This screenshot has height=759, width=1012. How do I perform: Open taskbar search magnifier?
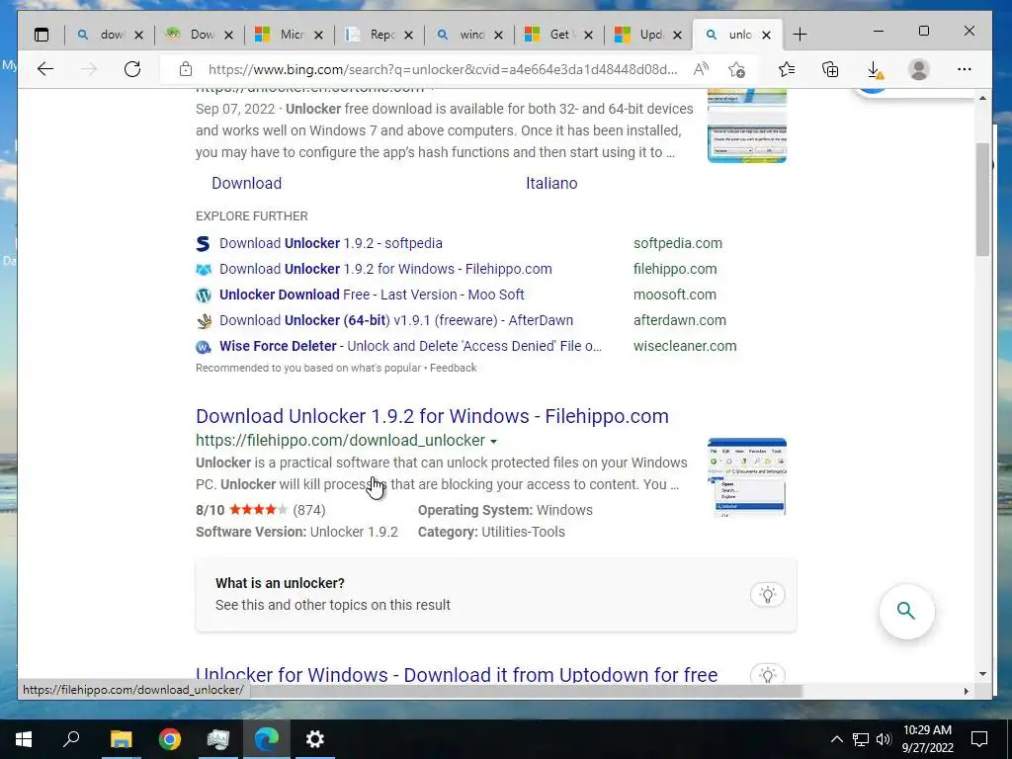(71, 739)
